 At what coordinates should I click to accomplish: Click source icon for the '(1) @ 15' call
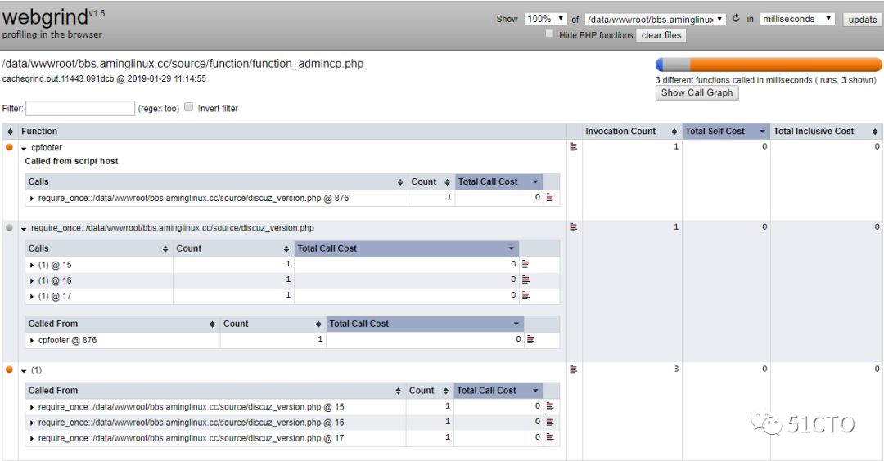(x=525, y=264)
